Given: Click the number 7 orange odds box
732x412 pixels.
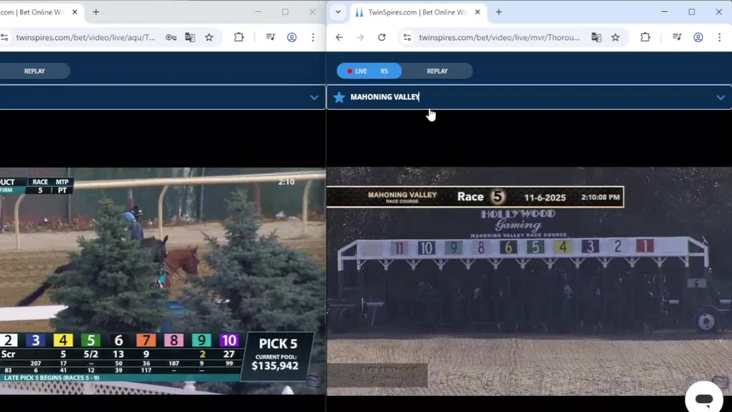Looking at the screenshot, I should point(146,341).
